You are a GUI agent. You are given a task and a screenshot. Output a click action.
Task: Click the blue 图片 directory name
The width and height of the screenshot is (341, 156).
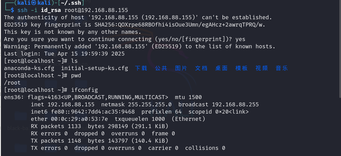coord(181,68)
